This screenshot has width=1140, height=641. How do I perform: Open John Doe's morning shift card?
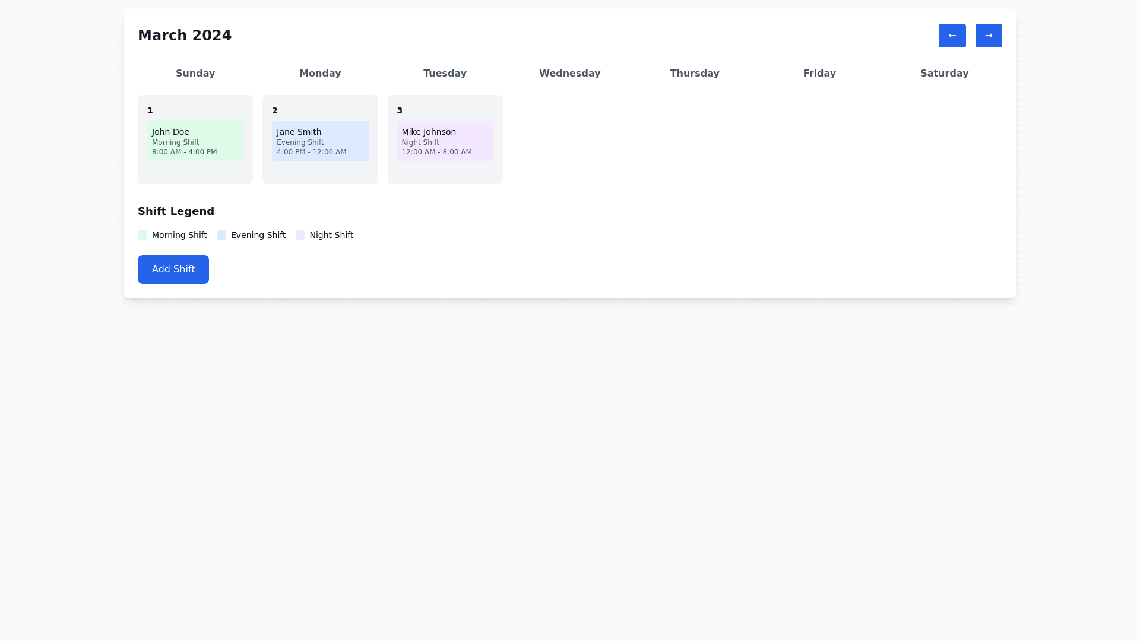[195, 141]
